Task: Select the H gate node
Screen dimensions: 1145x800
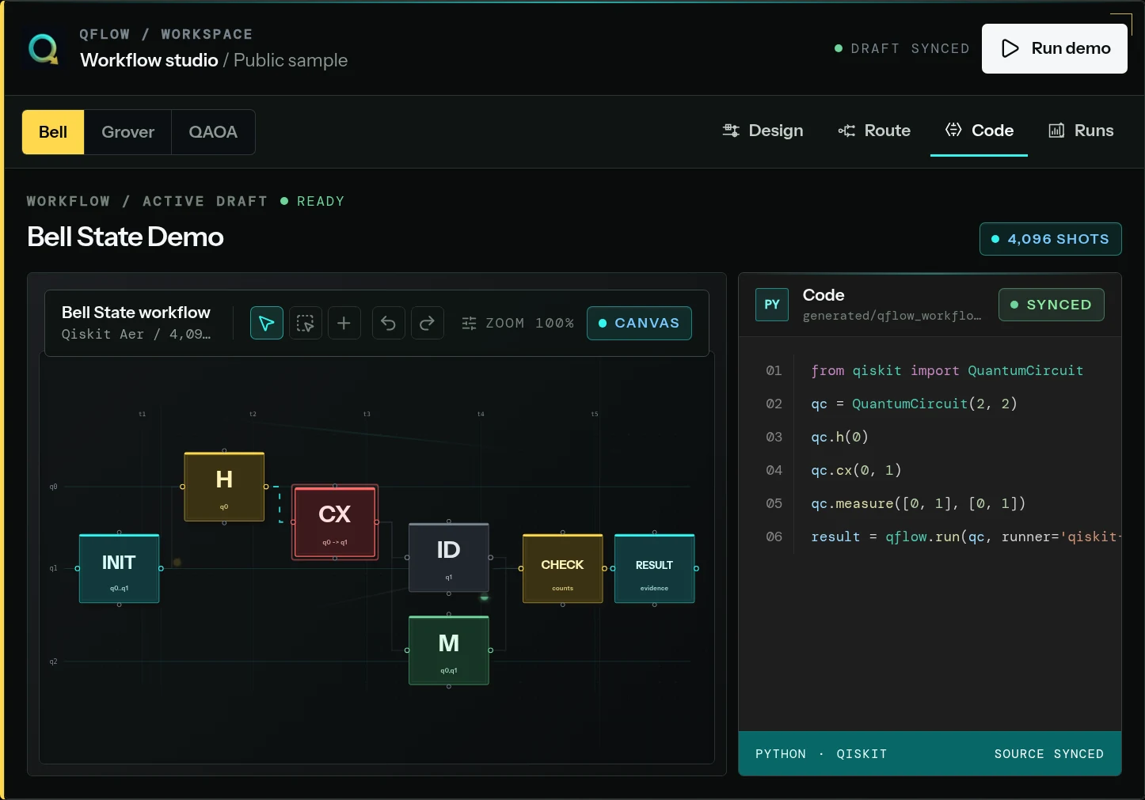Action: 224,487
